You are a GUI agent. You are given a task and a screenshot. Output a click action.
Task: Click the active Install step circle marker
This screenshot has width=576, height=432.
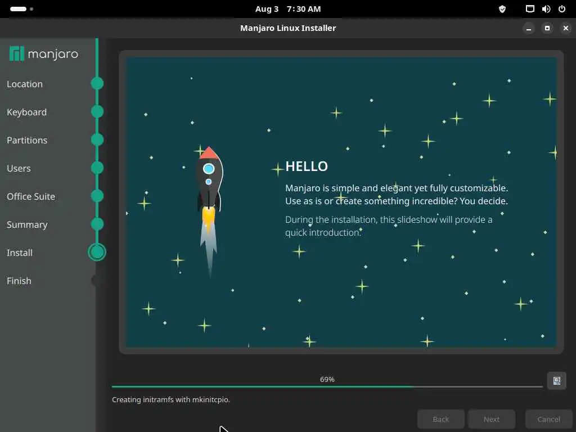coord(97,253)
